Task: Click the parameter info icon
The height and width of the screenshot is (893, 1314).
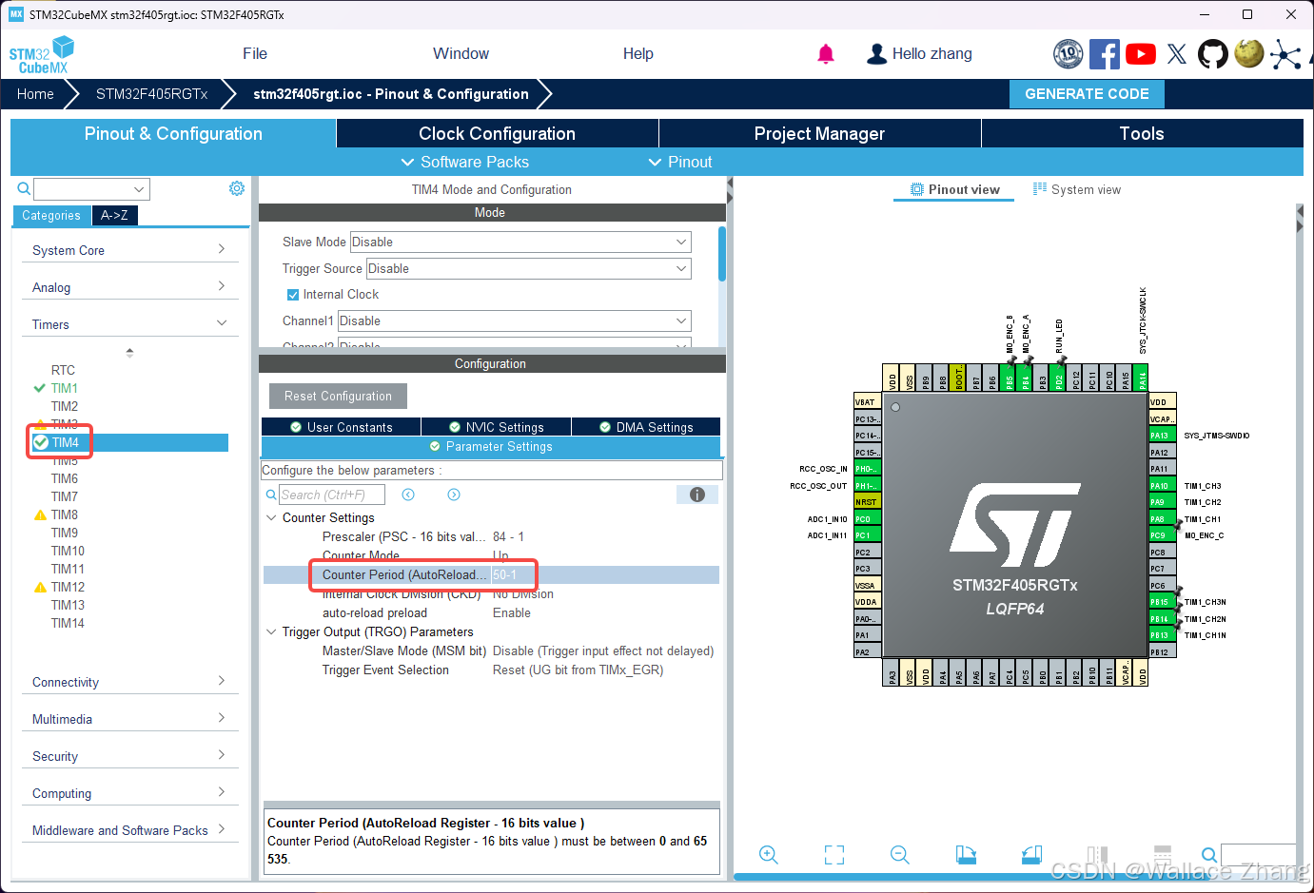Action: 697,495
